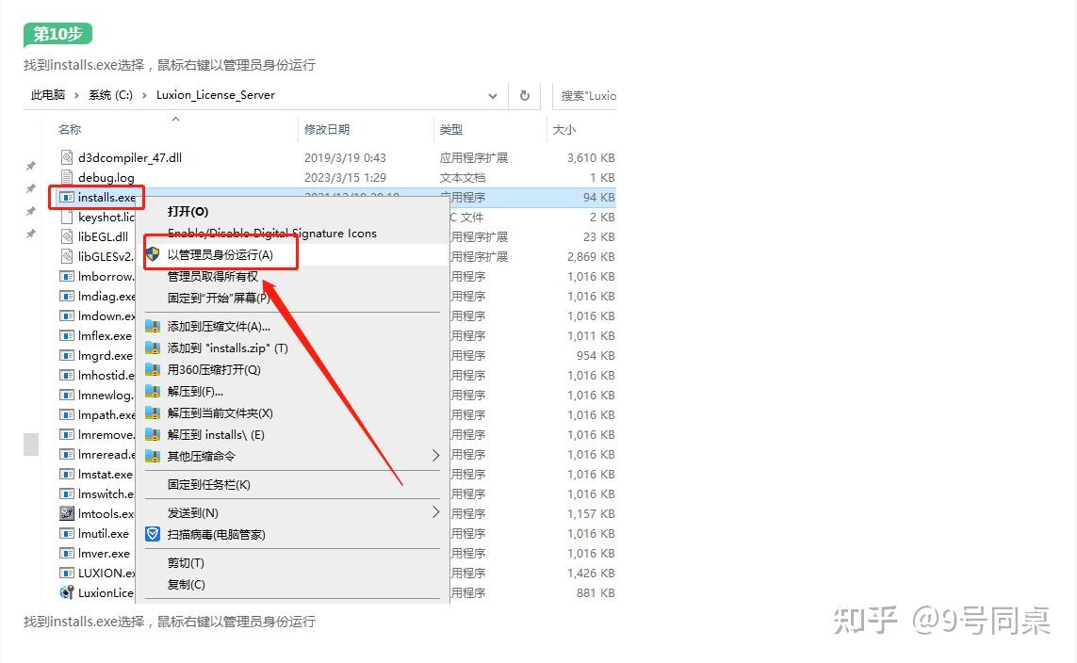This screenshot has width=1077, height=663.
Task: Sort by the 类型 column header
Action: (x=450, y=130)
